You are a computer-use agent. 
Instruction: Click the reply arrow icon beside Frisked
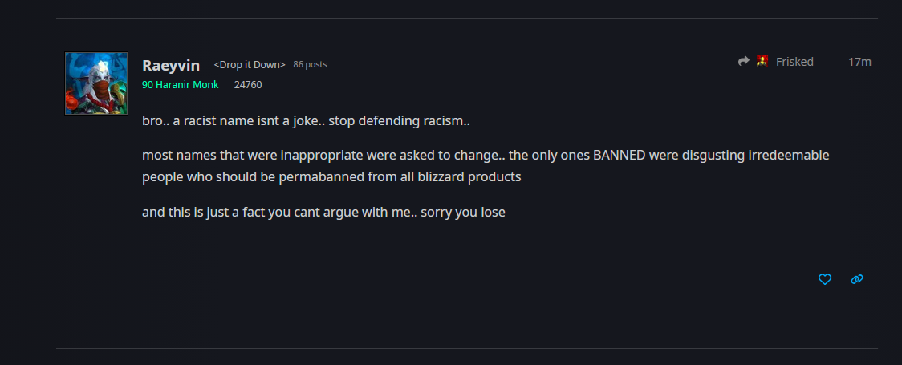coord(744,61)
